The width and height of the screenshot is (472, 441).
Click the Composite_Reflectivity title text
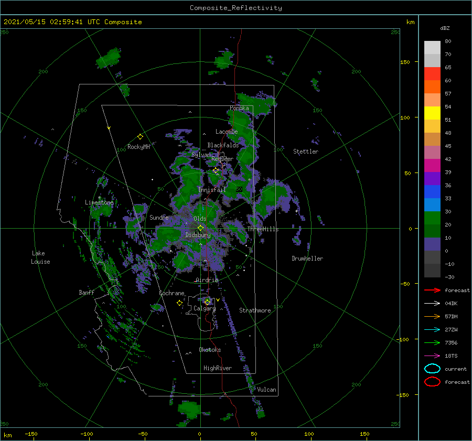[236, 8]
